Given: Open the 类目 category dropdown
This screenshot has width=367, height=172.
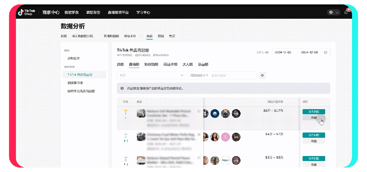Looking at the screenshot, I should coord(151,75).
